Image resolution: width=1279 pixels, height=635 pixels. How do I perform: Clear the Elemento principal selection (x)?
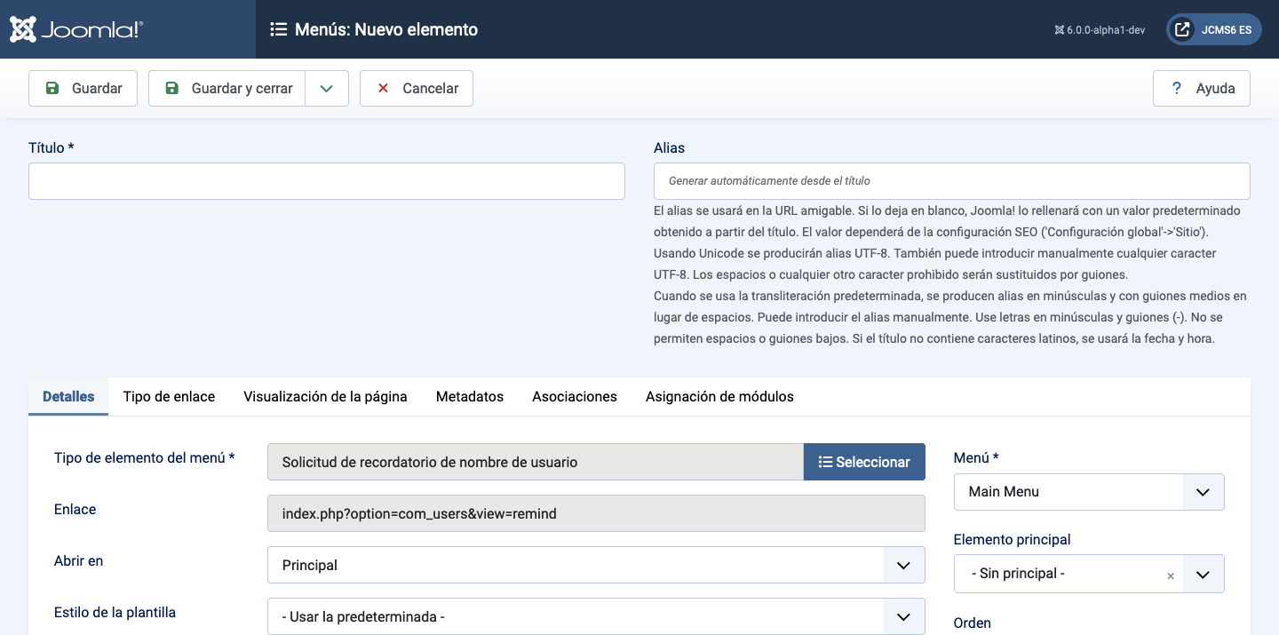[x=1171, y=575]
